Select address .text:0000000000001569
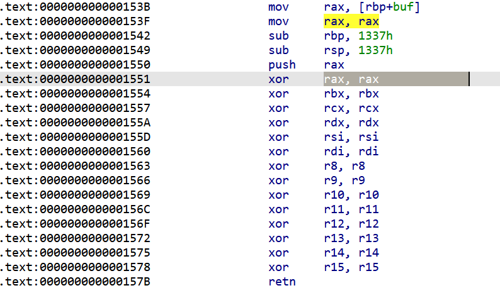 75,195
